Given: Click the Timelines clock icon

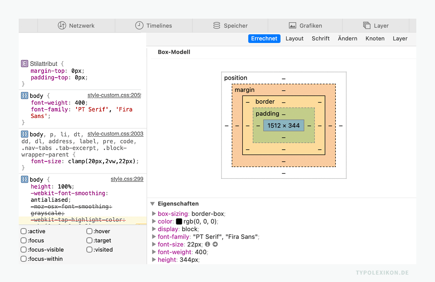Looking at the screenshot, I should (139, 26).
